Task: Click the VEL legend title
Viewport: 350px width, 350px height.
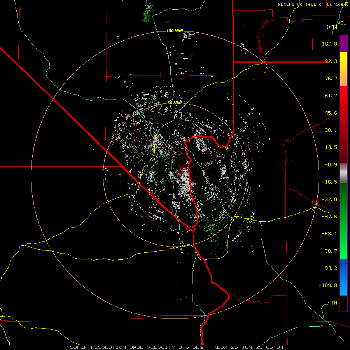Action: [341, 23]
